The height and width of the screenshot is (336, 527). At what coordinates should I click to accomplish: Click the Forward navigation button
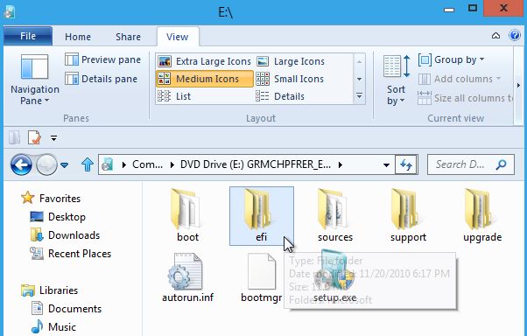46,164
